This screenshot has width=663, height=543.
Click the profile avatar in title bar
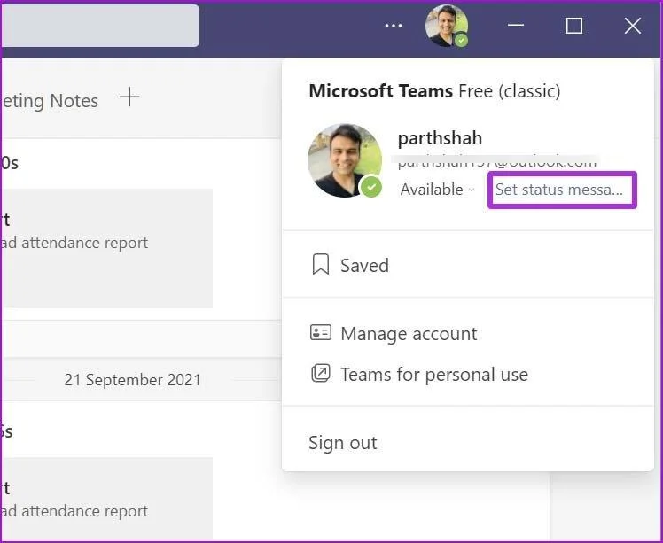point(447,26)
